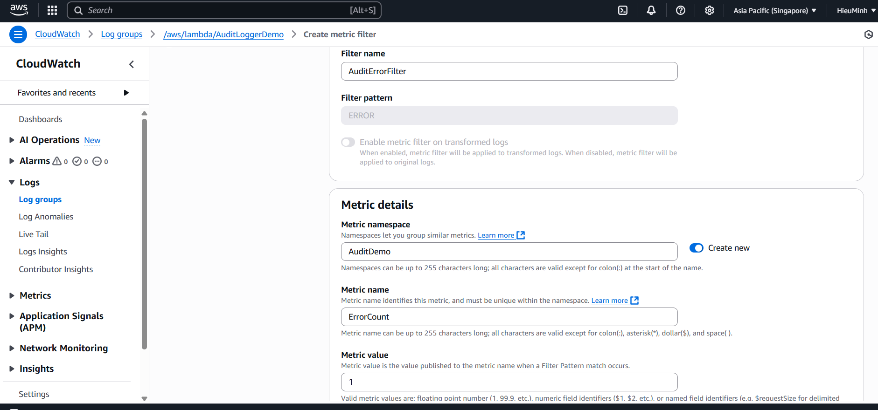This screenshot has width=878, height=410.
Task: Toggle the Create new namespace switch
Action: (x=697, y=248)
